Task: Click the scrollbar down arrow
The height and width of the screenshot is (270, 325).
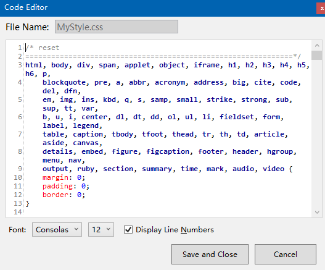Action: (x=317, y=213)
